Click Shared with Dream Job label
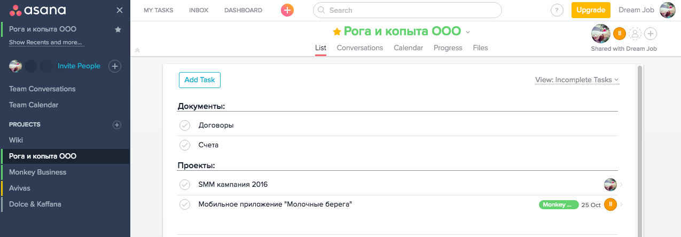 pyautogui.click(x=624, y=49)
